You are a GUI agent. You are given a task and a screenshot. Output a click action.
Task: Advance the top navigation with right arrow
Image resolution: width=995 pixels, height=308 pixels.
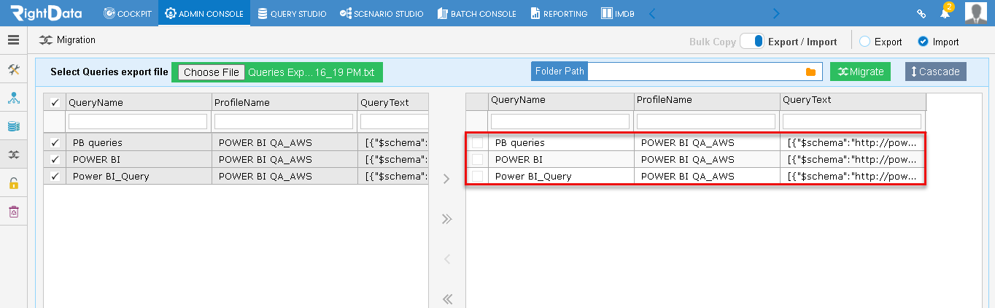point(776,13)
